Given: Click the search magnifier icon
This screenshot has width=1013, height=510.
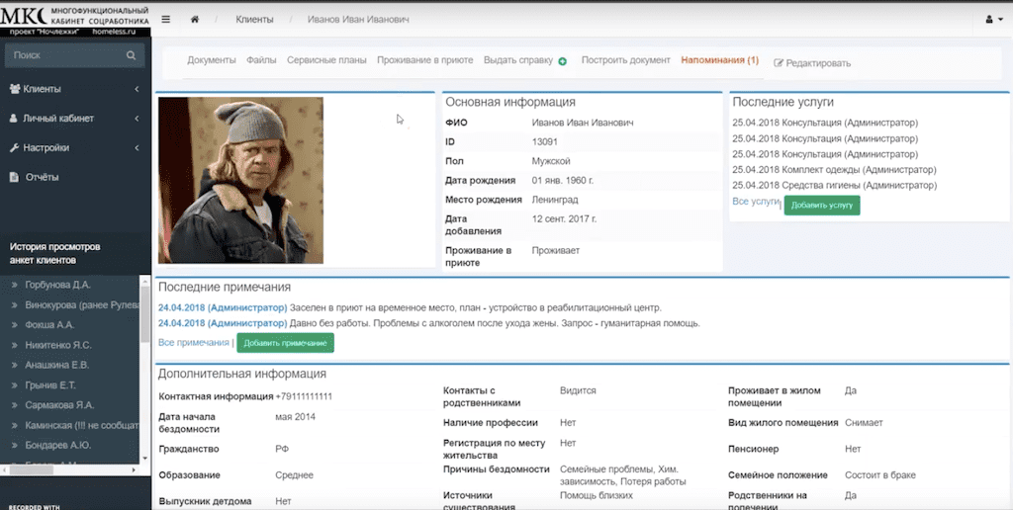Looking at the screenshot, I should click(x=131, y=56).
